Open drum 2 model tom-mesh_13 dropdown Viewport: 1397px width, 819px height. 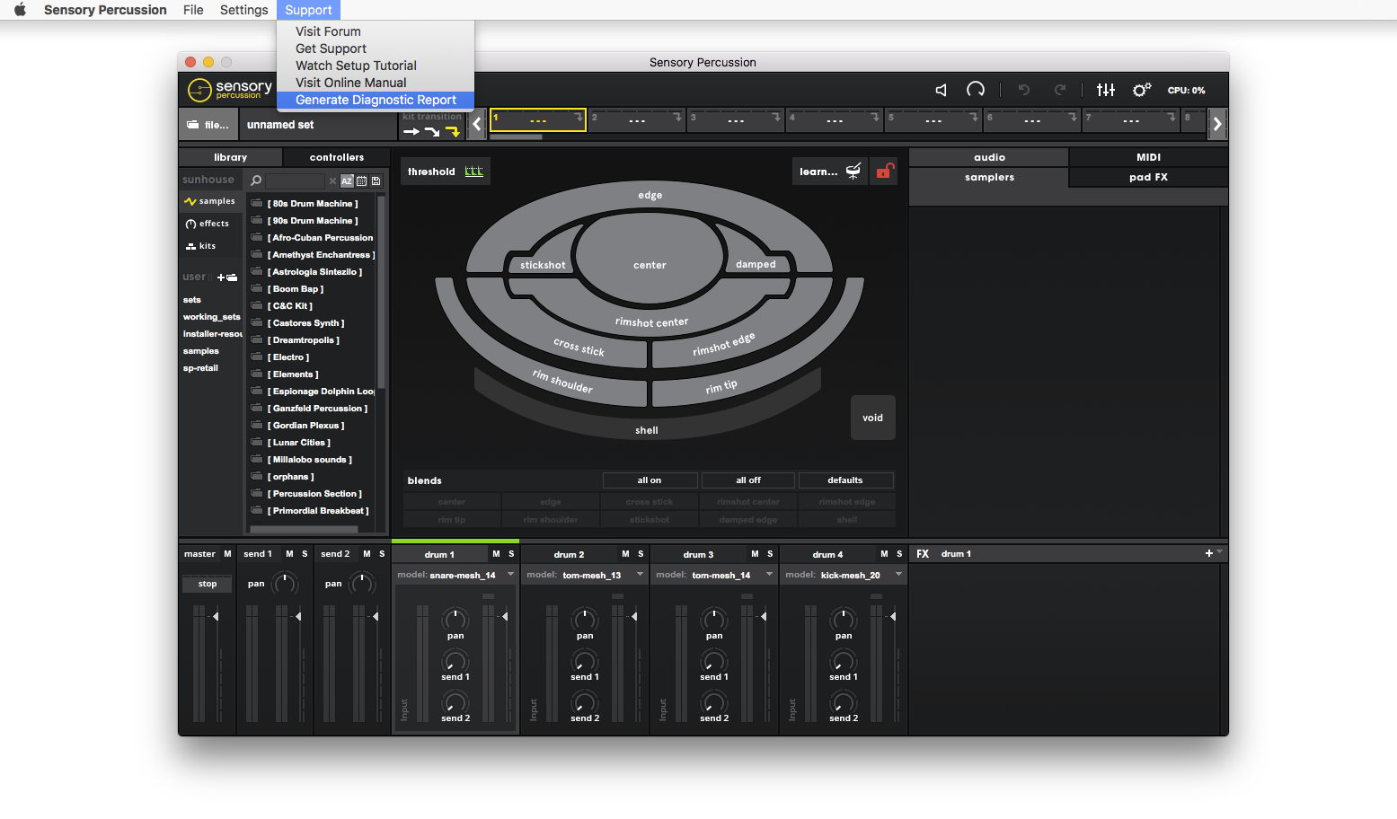click(x=640, y=575)
